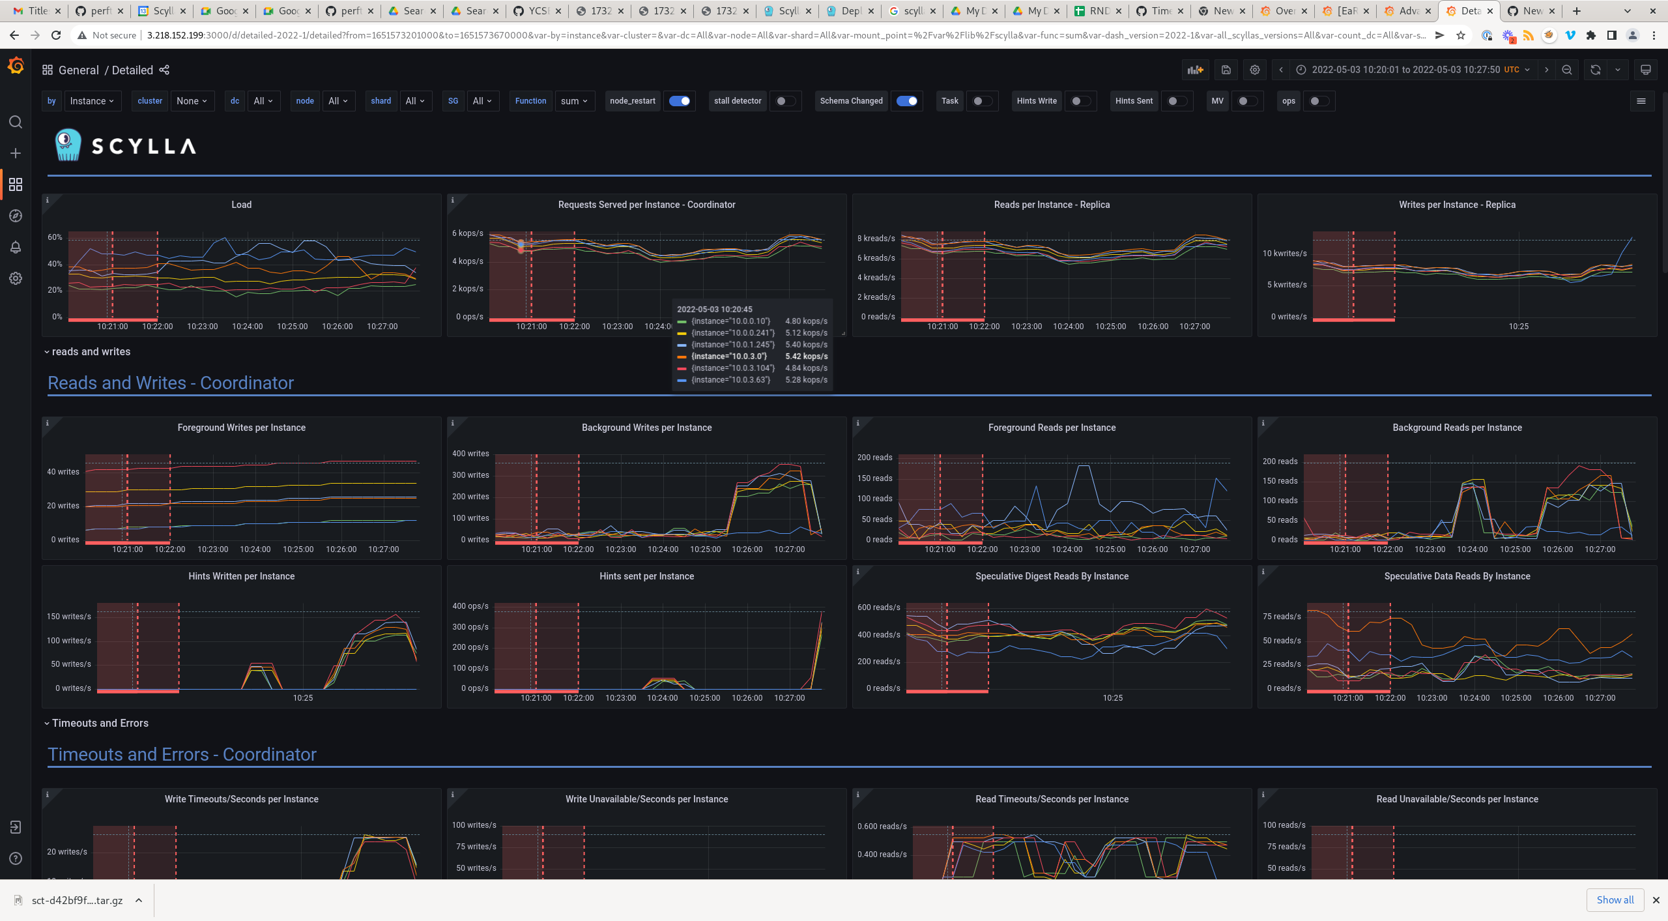The width and height of the screenshot is (1668, 921).
Task: Toggle node_restart annotation switch
Action: pyautogui.click(x=680, y=101)
